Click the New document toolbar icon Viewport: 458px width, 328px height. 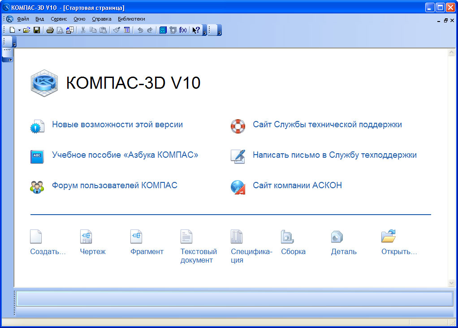click(x=12, y=30)
